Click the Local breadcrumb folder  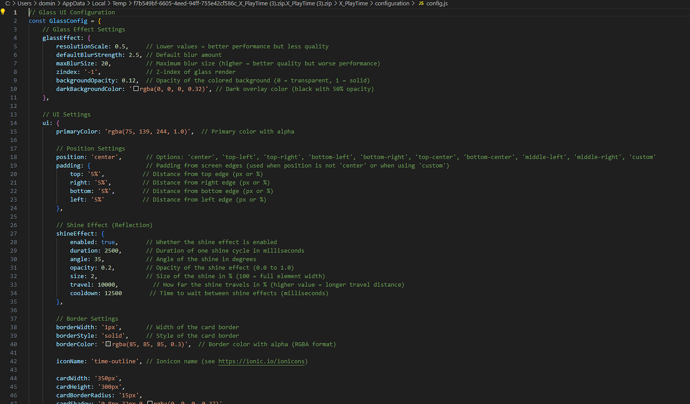(98, 3)
